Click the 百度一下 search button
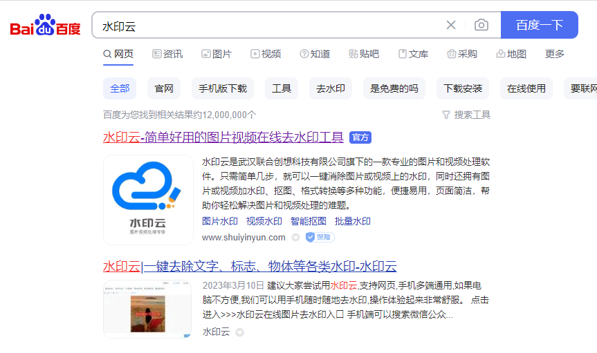This screenshot has width=597, height=353. (x=539, y=25)
